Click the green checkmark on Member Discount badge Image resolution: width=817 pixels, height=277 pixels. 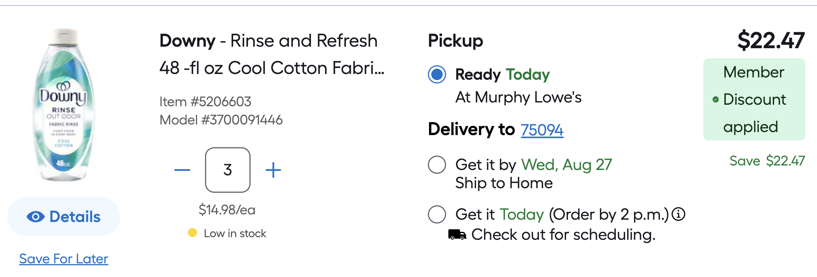(x=716, y=99)
